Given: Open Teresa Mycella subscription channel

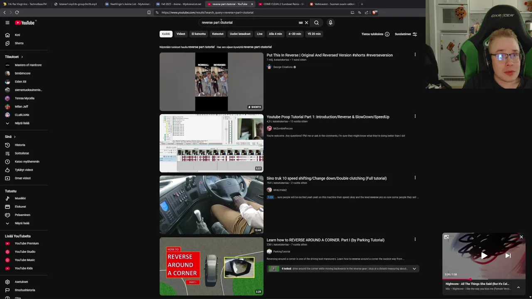Looking at the screenshot, I should point(24,98).
